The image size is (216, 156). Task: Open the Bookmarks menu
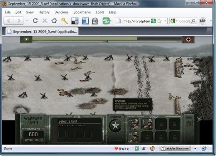82,12
